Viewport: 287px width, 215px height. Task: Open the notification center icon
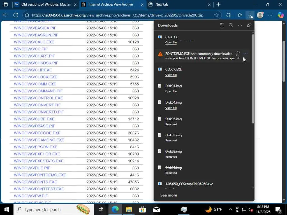tap(278, 209)
